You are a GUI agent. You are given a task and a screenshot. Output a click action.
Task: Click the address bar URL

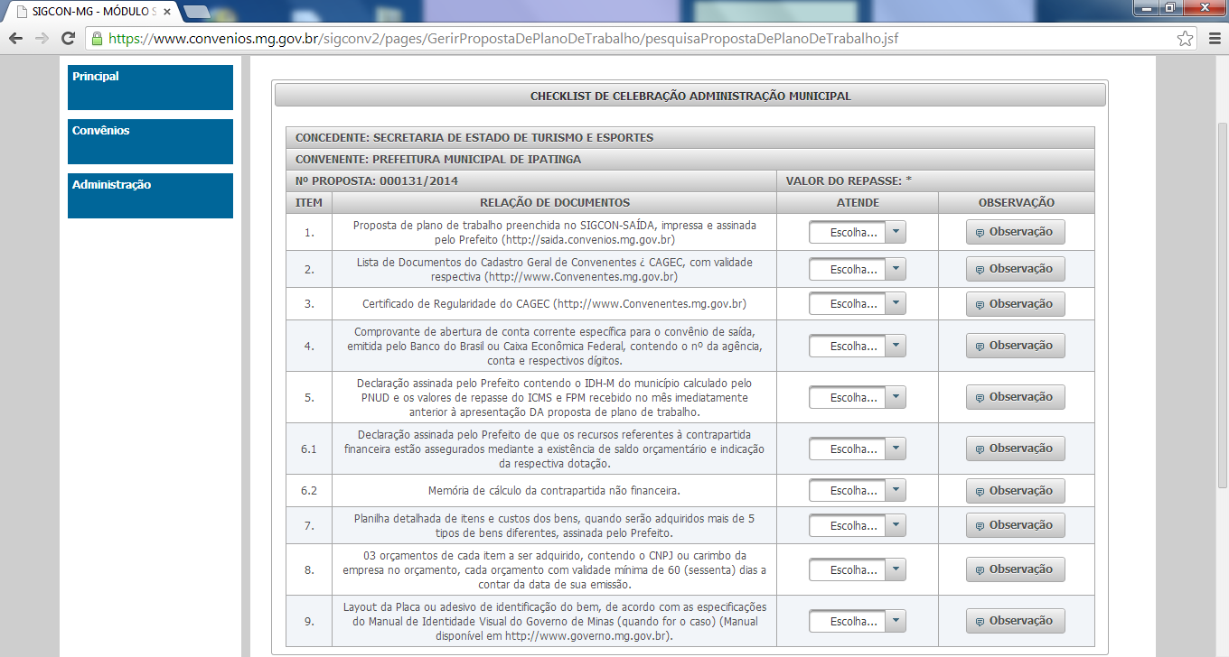point(503,39)
